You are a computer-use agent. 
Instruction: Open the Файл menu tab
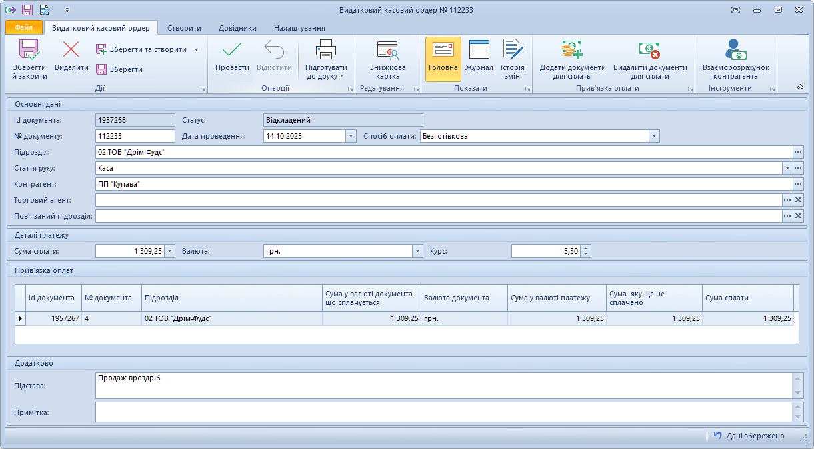click(x=24, y=28)
